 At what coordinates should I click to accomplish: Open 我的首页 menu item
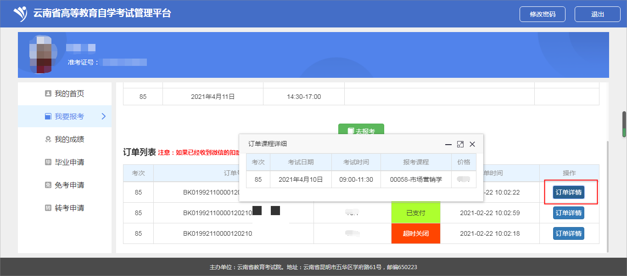69,93
